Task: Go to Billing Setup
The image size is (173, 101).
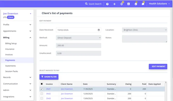Action: click(11, 43)
